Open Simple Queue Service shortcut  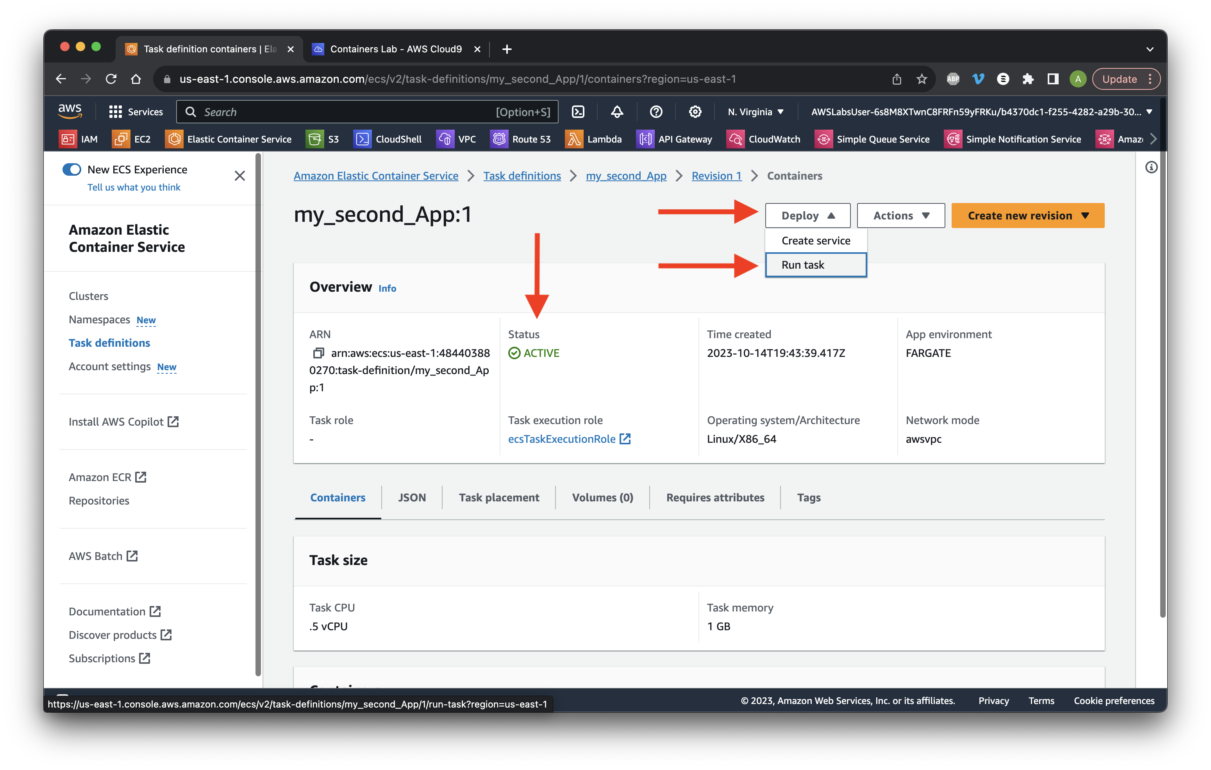[872, 139]
